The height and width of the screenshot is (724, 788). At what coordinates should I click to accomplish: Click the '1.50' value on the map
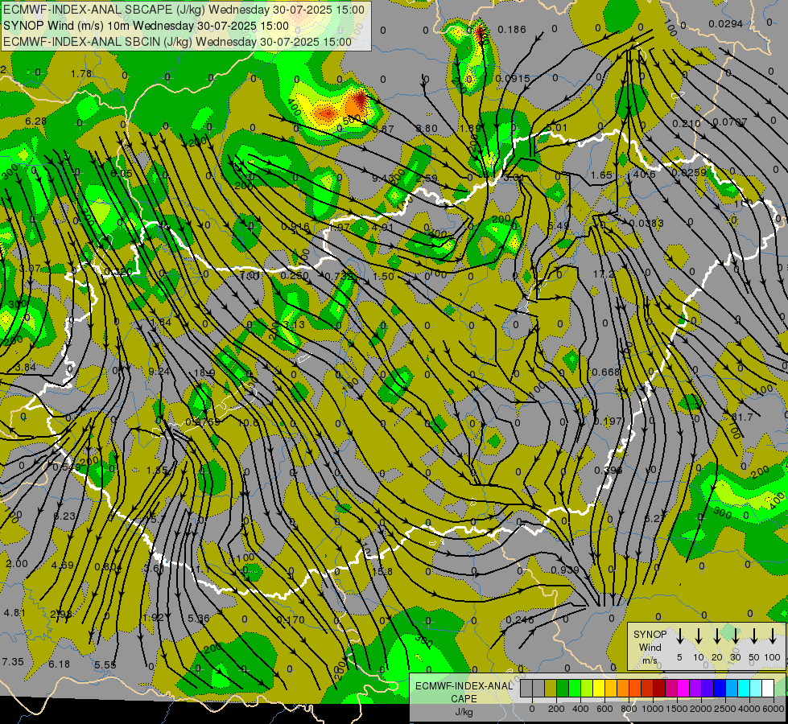[383, 277]
